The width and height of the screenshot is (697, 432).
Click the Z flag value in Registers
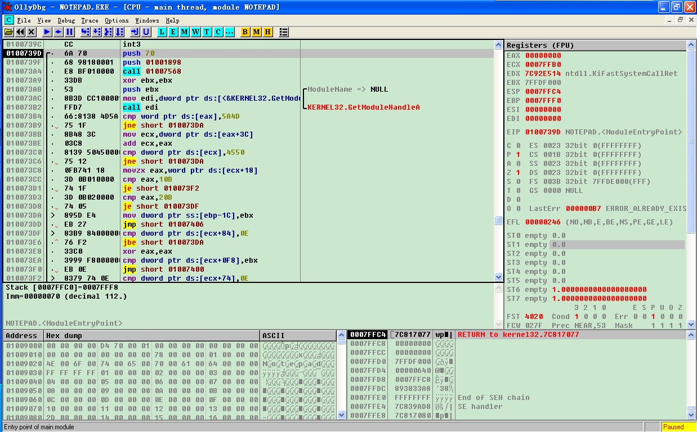click(519, 173)
